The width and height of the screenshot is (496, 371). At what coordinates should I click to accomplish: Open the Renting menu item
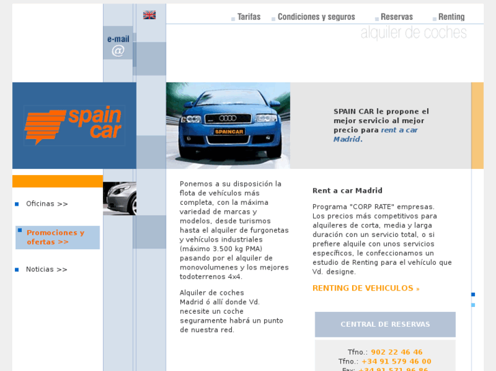[452, 17]
